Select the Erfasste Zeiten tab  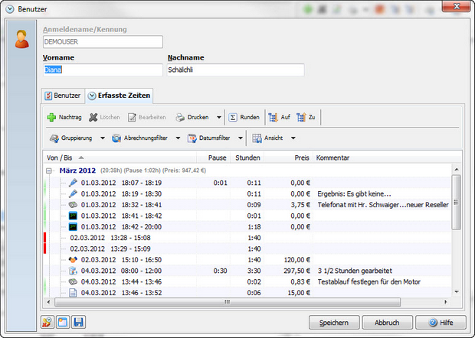point(119,96)
